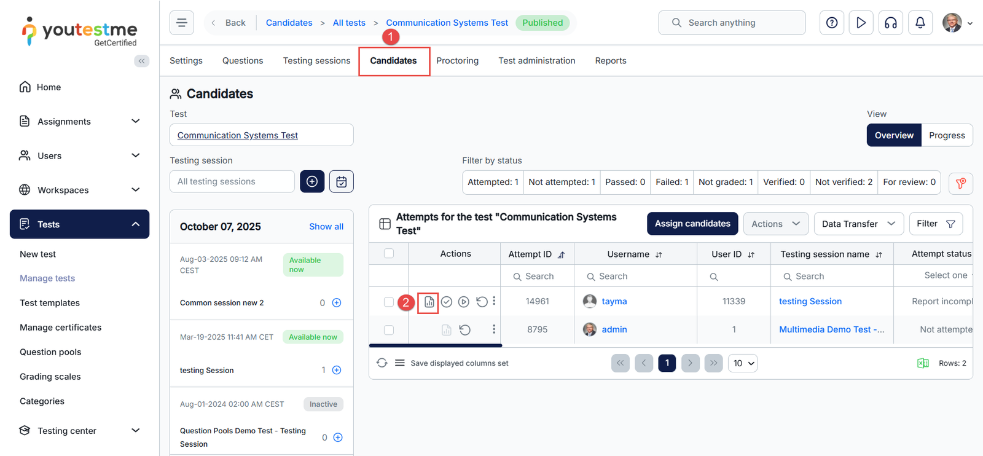The height and width of the screenshot is (456, 983).
Task: Select the checkbox in admin's row
Action: click(x=389, y=330)
